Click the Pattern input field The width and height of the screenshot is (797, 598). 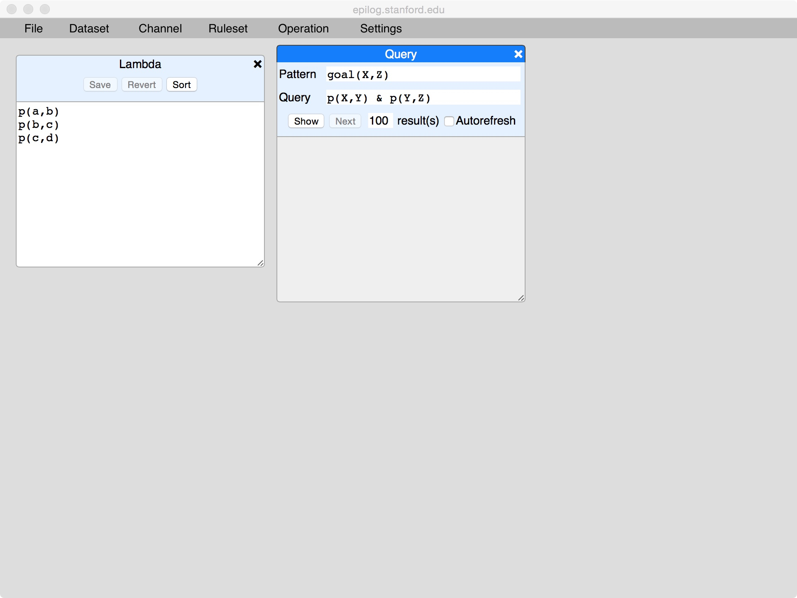[x=423, y=74]
